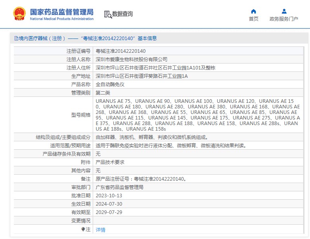
Task: Click the approval date 2023-10-13
Action: (x=109, y=195)
